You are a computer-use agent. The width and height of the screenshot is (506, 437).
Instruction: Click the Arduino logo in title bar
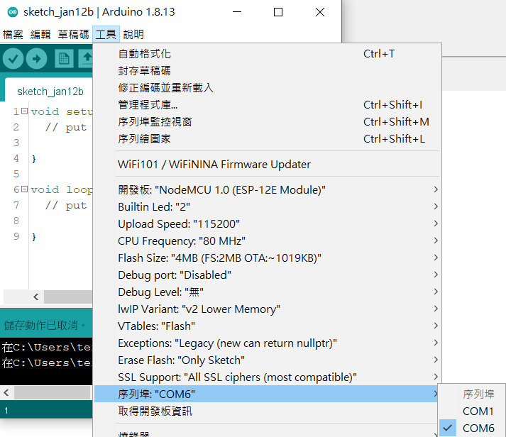tap(12, 12)
